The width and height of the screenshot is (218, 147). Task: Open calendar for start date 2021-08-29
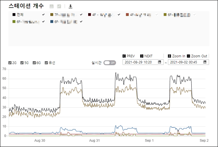pyautogui.click(x=159, y=62)
